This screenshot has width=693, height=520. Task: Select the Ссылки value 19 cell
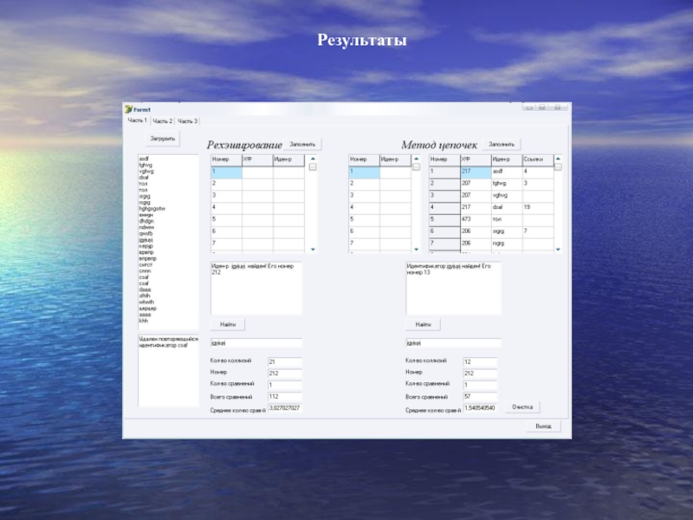click(x=538, y=208)
